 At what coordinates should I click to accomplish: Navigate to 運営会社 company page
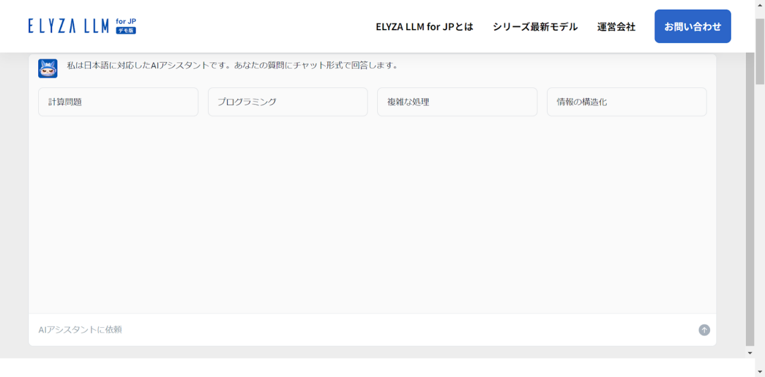615,27
